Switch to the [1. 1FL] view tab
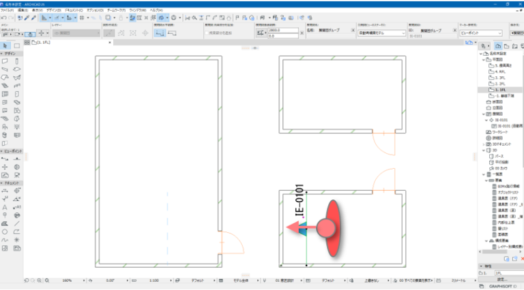This screenshot has height=290, width=524. (41, 43)
